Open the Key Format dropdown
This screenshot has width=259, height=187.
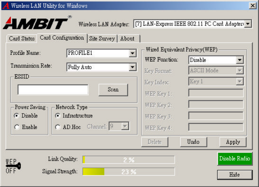point(240,71)
